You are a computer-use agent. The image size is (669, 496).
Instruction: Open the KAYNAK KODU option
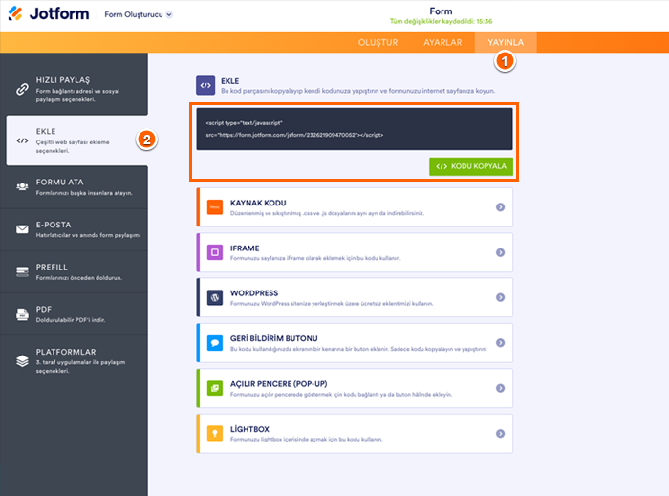tap(355, 207)
